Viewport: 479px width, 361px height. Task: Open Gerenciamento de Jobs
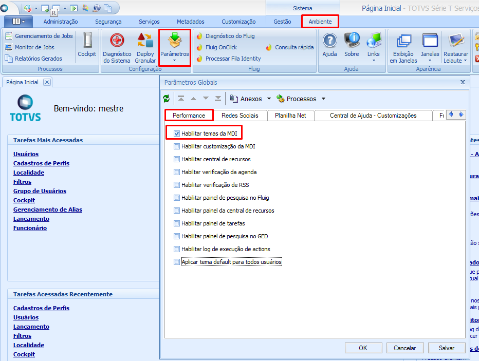click(39, 36)
